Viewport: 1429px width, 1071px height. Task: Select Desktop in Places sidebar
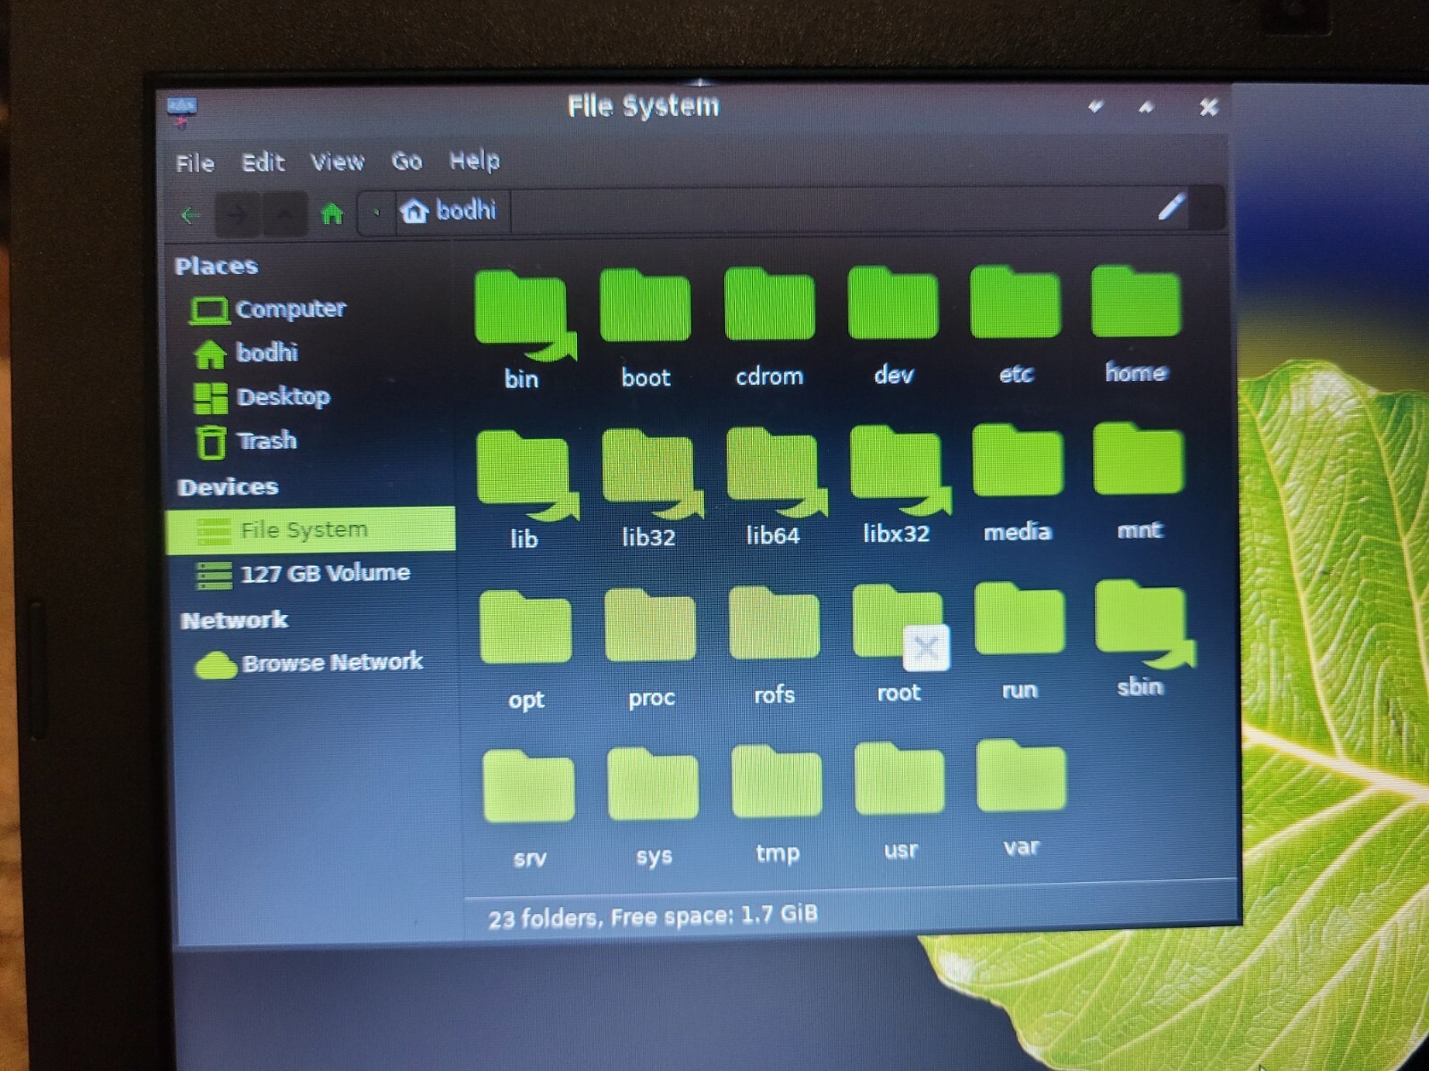pos(262,397)
